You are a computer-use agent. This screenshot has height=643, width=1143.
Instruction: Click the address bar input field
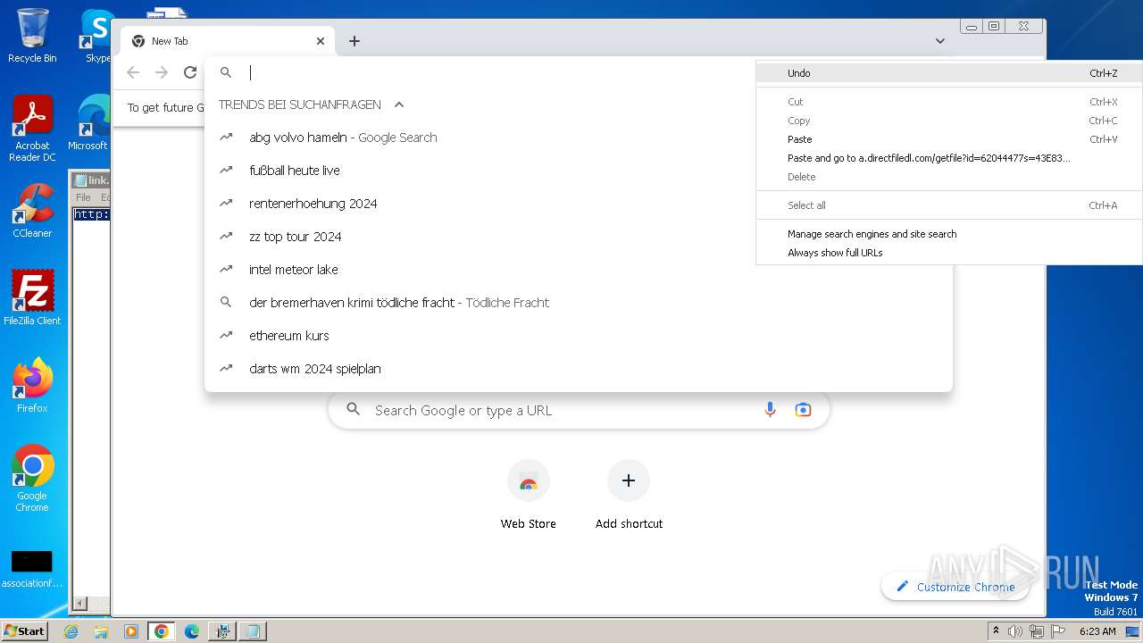click(500, 73)
